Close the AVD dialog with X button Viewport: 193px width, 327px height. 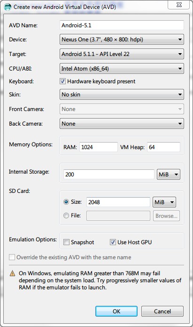(179, 5)
